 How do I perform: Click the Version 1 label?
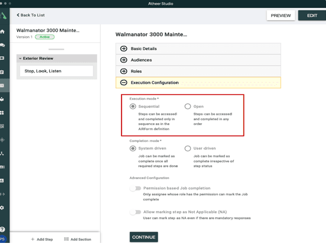(24, 37)
